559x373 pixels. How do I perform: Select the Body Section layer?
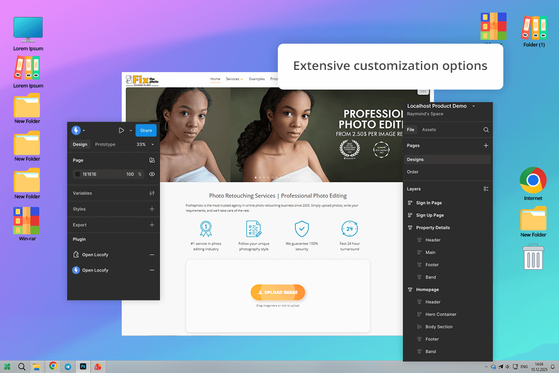[x=439, y=327]
